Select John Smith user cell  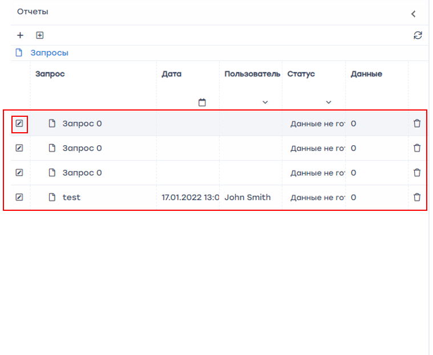tap(248, 197)
